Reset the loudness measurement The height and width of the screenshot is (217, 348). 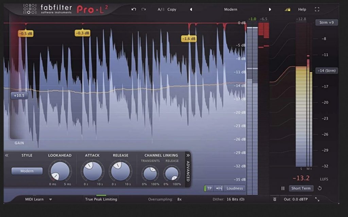(x=319, y=188)
